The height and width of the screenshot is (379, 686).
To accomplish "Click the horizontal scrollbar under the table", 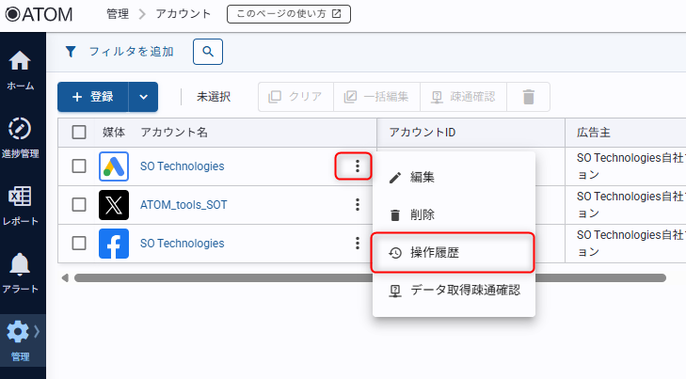I will pos(369,278).
